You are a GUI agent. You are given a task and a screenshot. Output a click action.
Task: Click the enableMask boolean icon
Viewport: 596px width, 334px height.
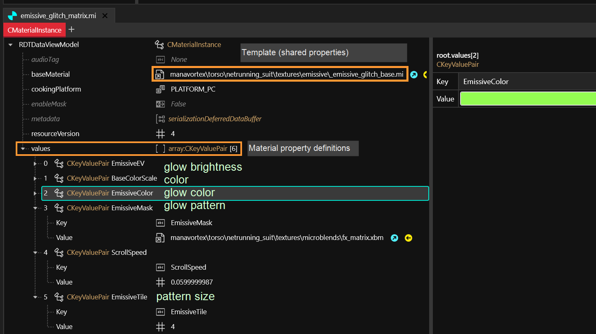[x=160, y=104]
